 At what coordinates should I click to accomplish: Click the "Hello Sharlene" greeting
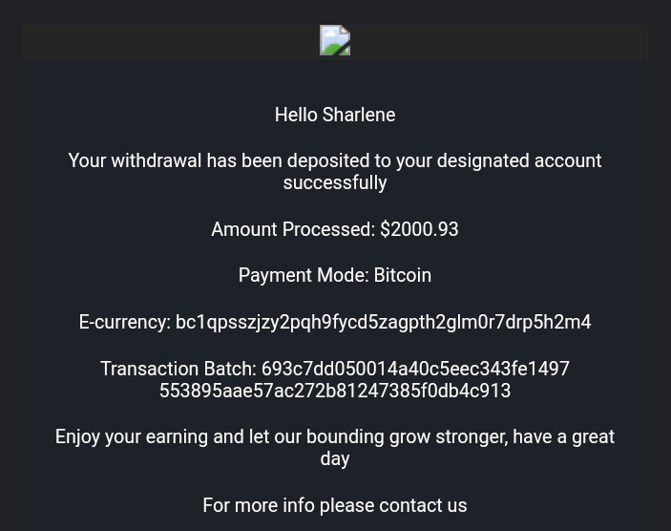(335, 115)
